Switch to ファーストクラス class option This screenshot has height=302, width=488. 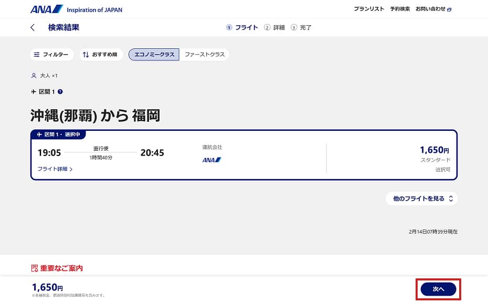[205, 55]
